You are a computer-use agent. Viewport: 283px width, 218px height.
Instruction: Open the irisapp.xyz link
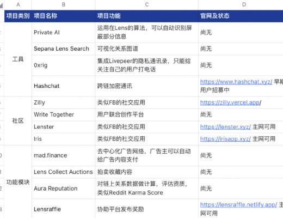[225, 139]
